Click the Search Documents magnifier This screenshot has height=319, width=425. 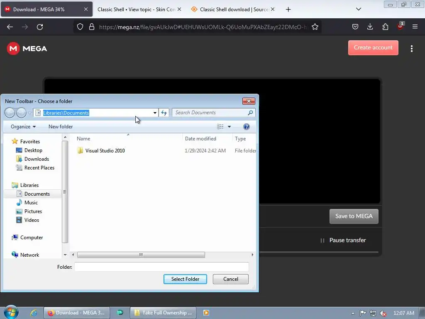coord(250,113)
